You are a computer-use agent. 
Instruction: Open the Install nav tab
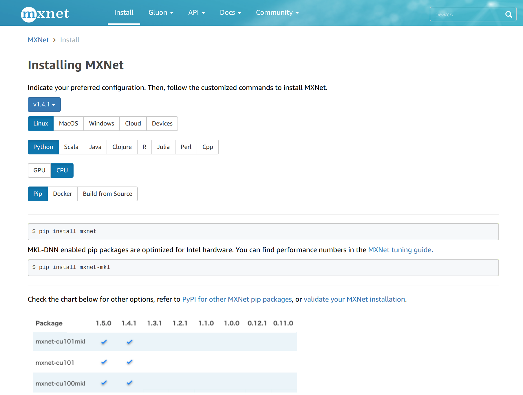124,12
